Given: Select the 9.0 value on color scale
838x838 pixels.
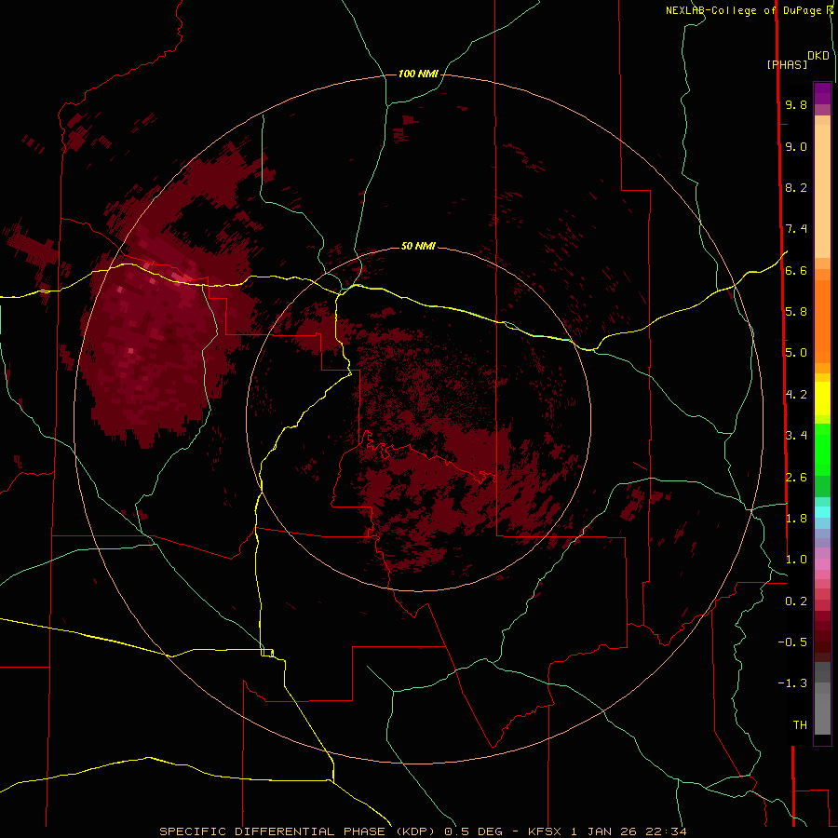Looking at the screenshot, I should [796, 146].
